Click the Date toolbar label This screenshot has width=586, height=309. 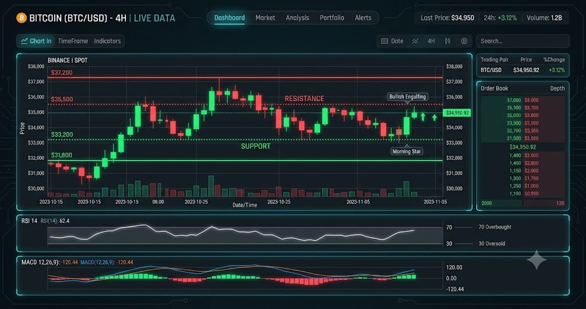(x=397, y=41)
